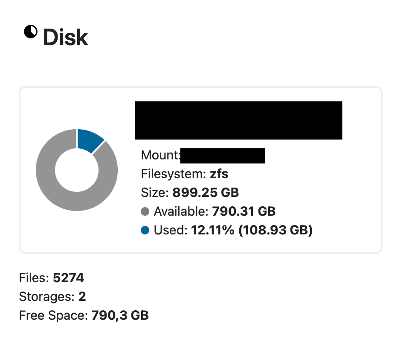Click the 899.25 GB size value
412x341 pixels.
[205, 192]
